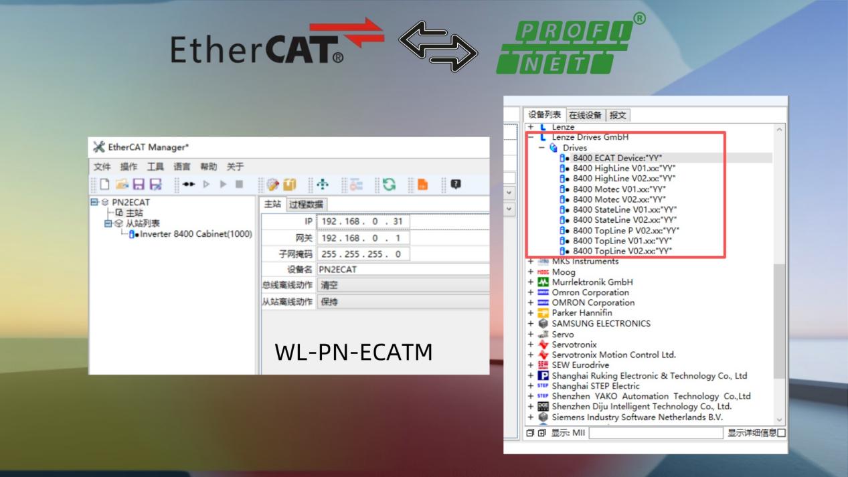Expand the Servotronix Motion Control Ltd. node
The width and height of the screenshot is (848, 477).
click(531, 355)
